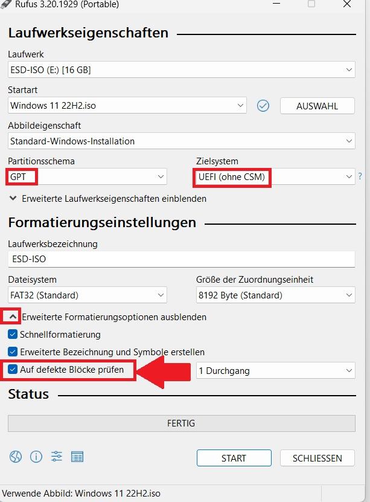Minimize the Rufus window
The width and height of the screenshot is (370, 502).
(276, 4)
